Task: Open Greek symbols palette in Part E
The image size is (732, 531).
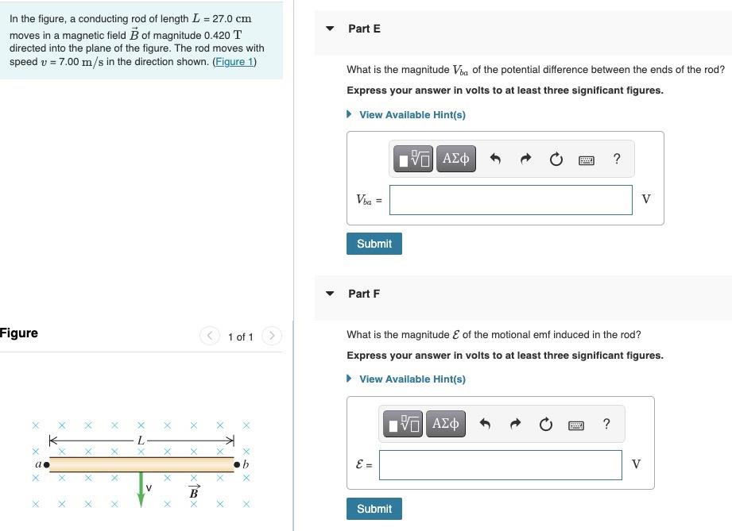Action: coord(455,159)
